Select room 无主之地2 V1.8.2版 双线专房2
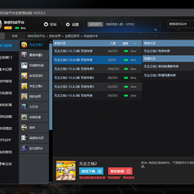Image resolution: width=194 pixels, height=194 pixels. pyautogui.click(x=97, y=78)
